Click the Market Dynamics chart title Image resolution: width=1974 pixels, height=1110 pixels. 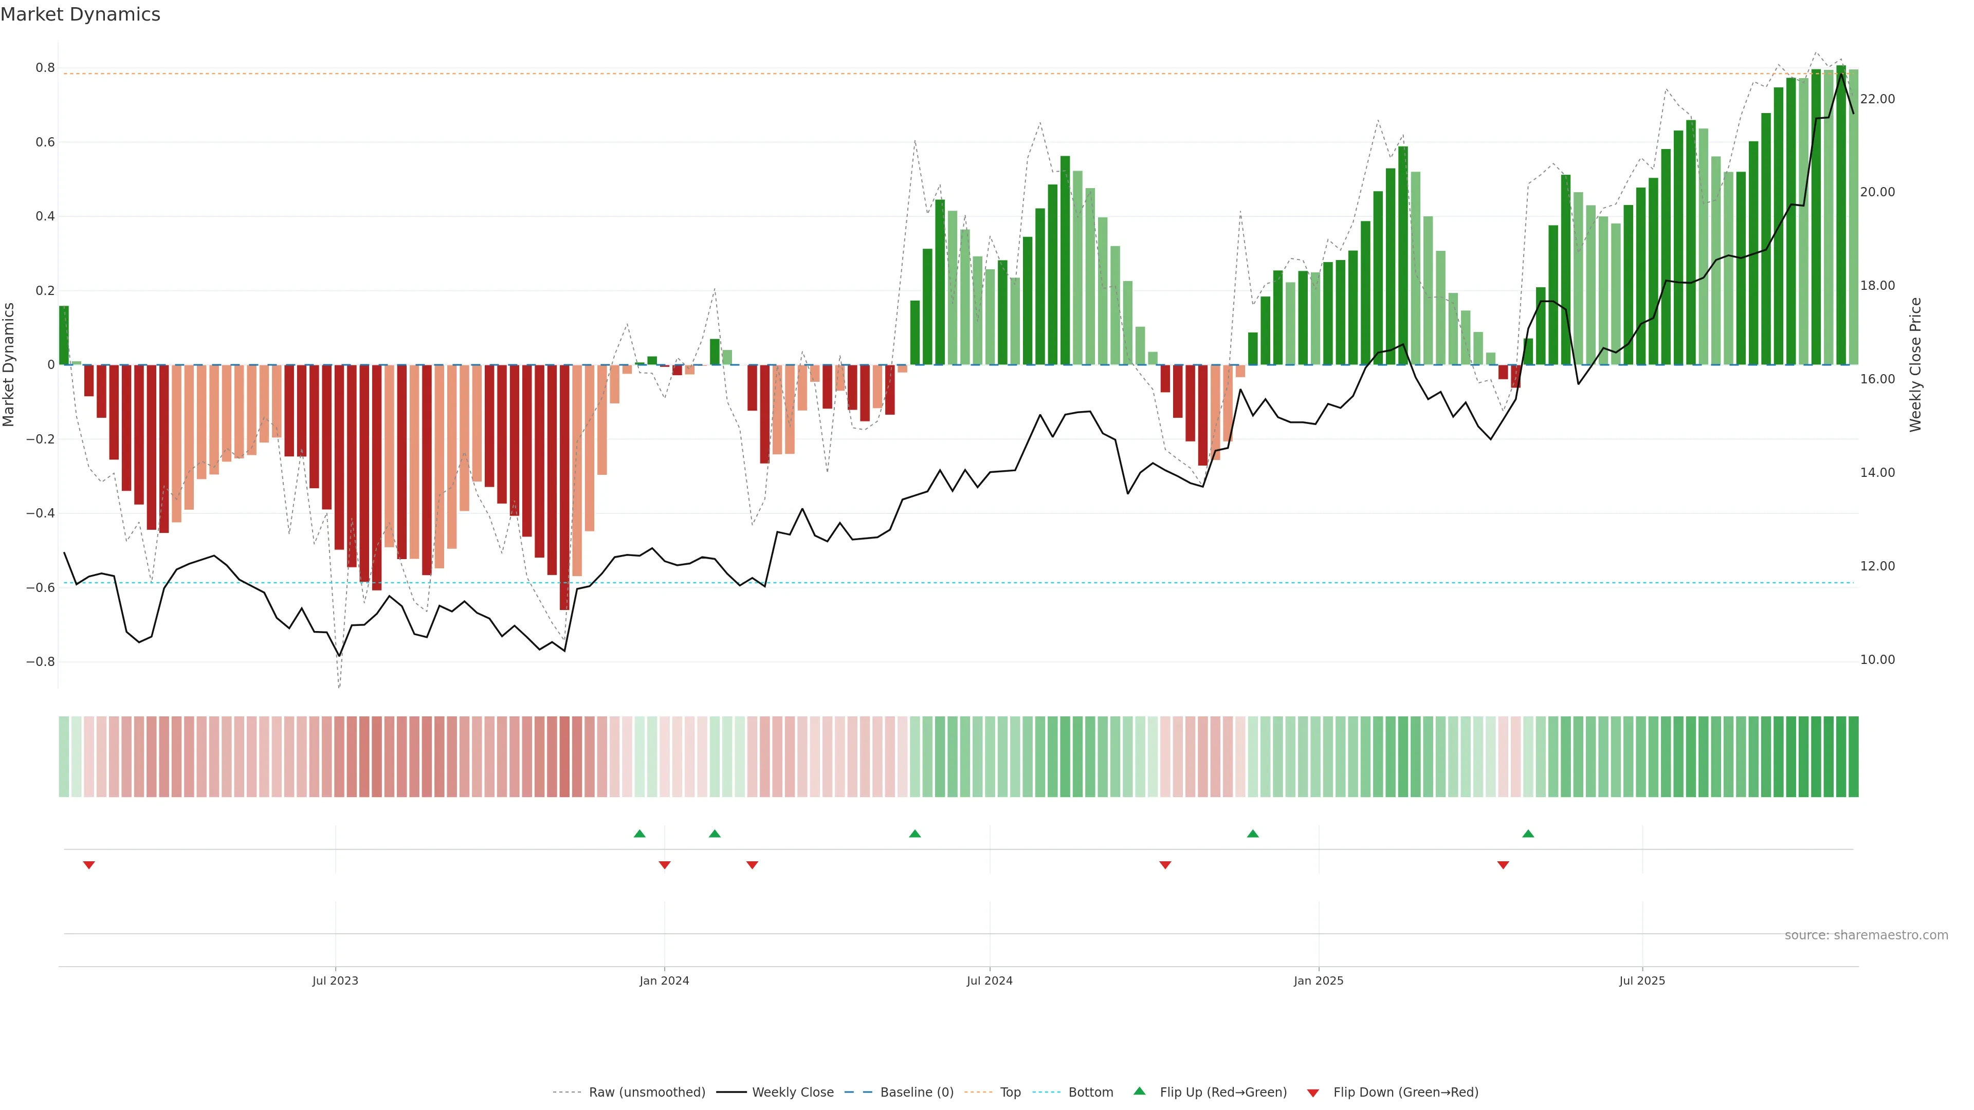coord(81,14)
